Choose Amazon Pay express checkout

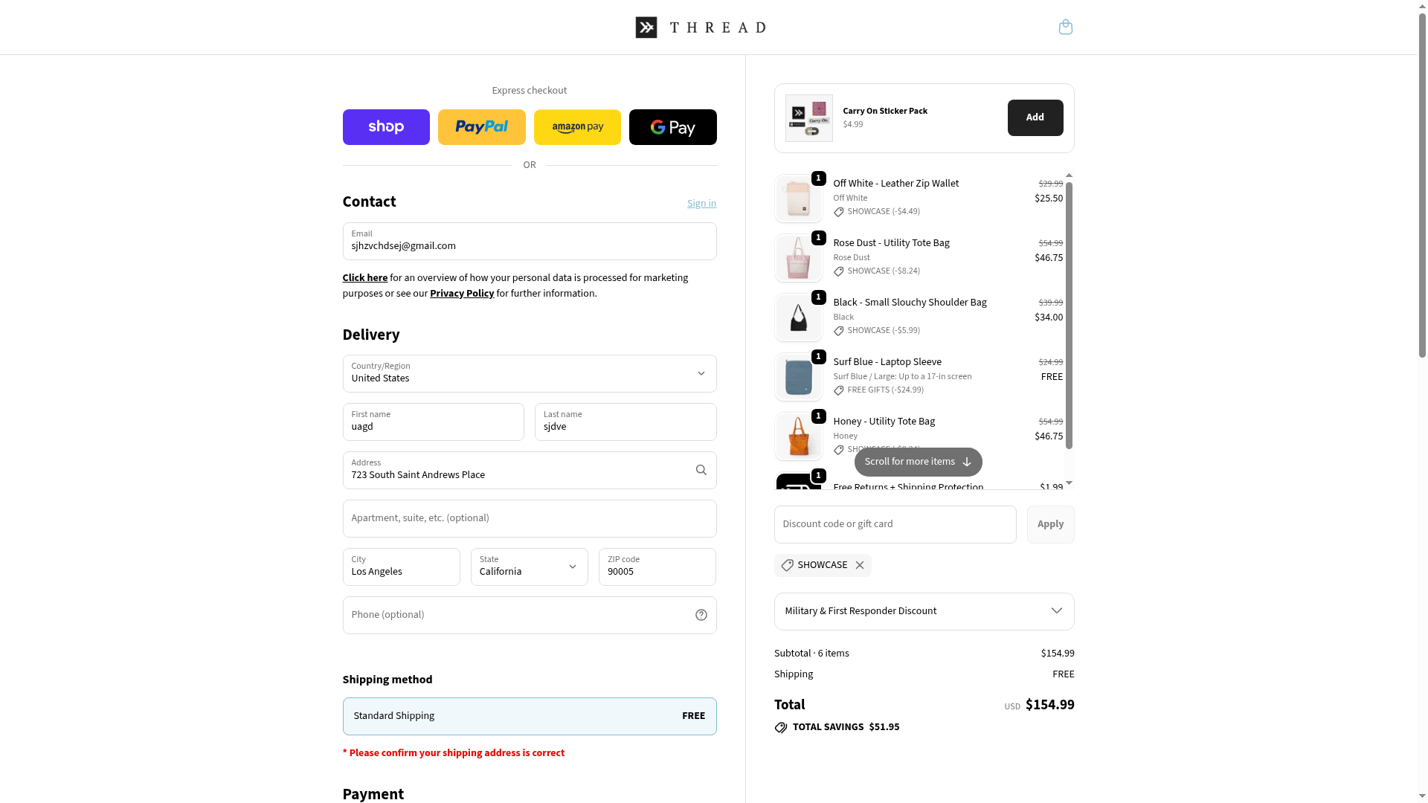[577, 127]
